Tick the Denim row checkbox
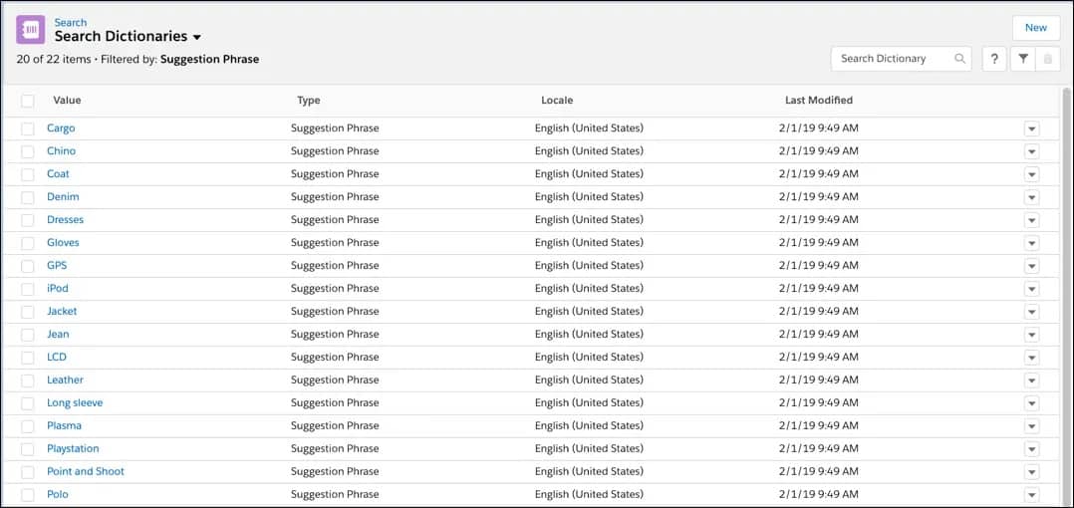1074x508 pixels. pyautogui.click(x=28, y=197)
